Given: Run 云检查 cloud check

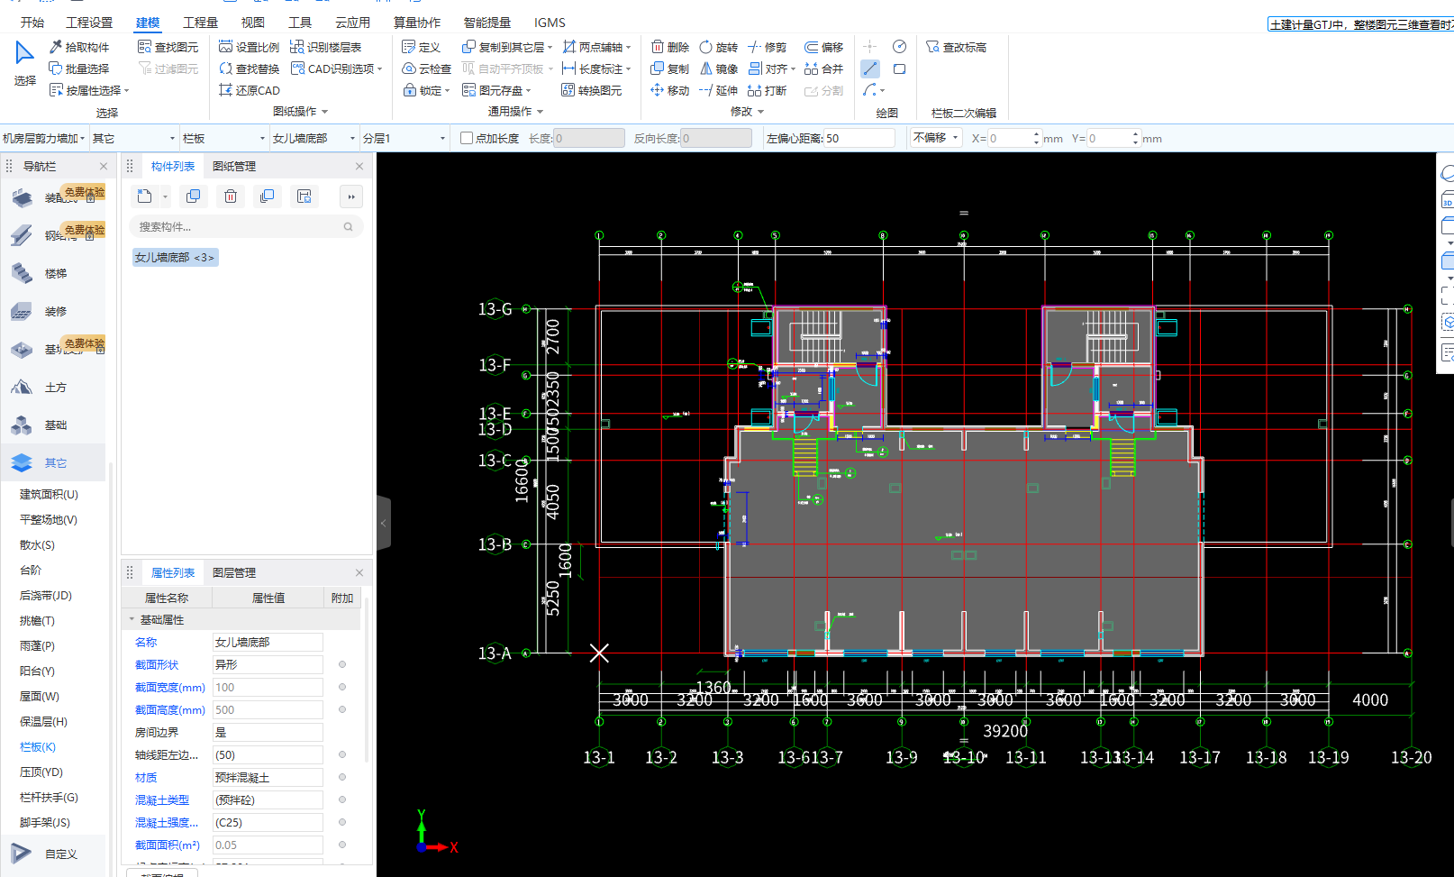Looking at the screenshot, I should point(426,69).
